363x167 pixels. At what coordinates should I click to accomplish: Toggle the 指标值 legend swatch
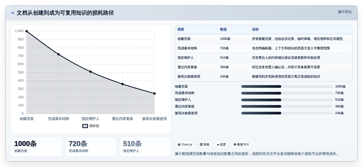[x=85, y=126]
